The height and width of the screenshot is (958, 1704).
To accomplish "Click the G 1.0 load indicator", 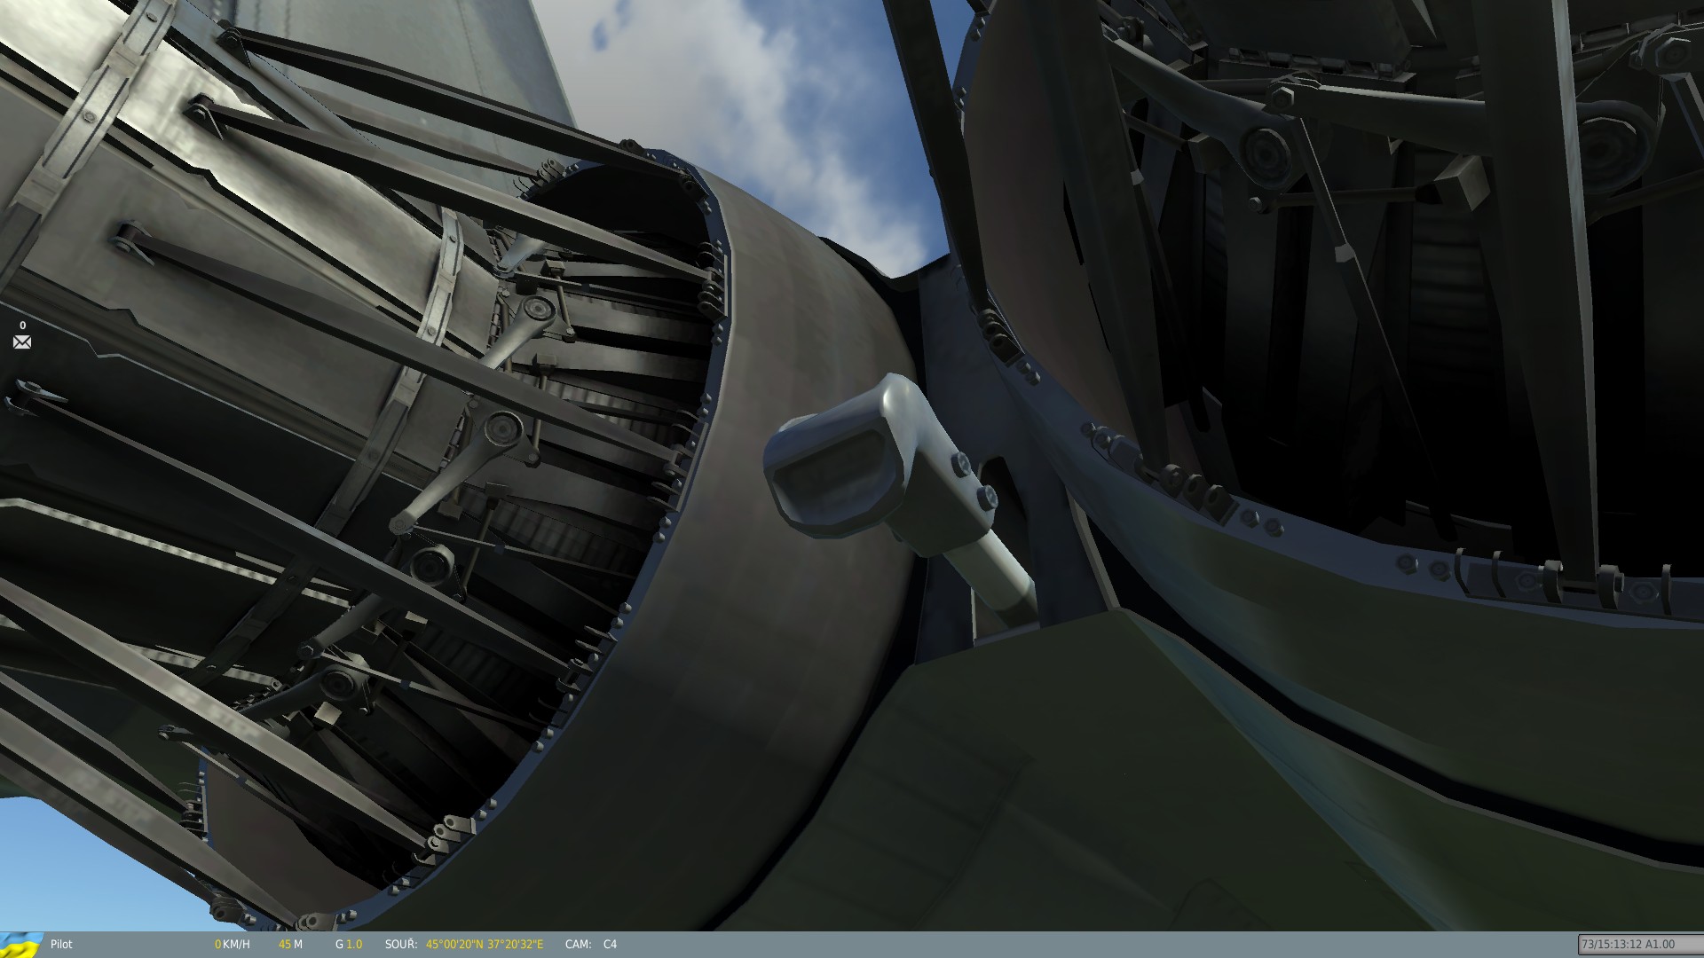I will coord(348,945).
